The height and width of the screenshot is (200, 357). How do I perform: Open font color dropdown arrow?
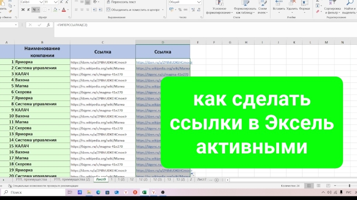(x=68, y=10)
